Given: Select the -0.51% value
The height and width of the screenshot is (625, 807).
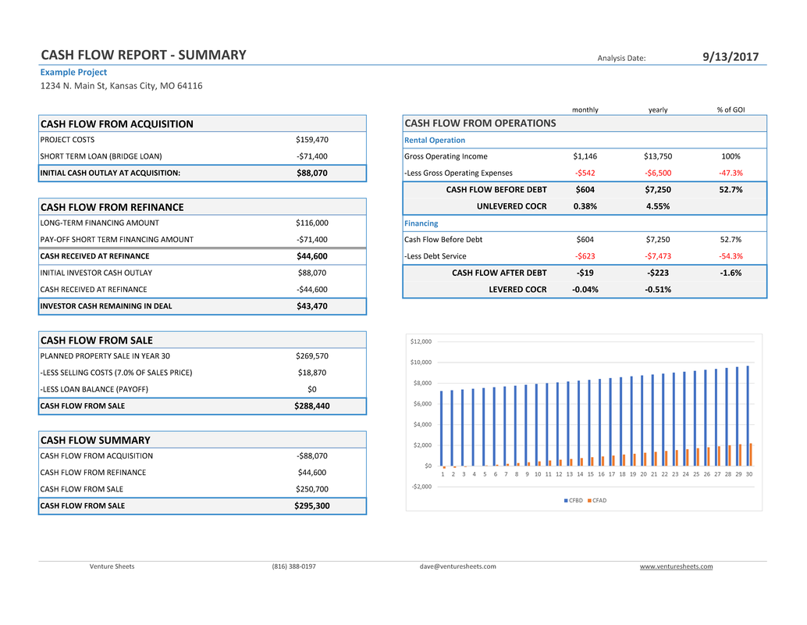Looking at the screenshot, I should pos(658,290).
